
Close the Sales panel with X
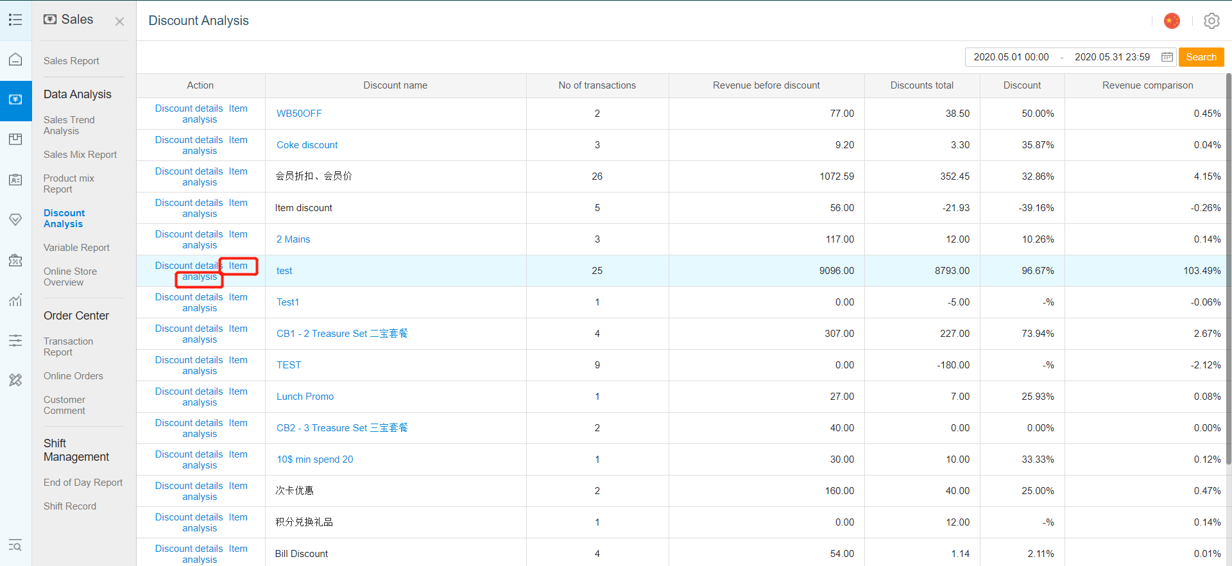[x=119, y=22]
